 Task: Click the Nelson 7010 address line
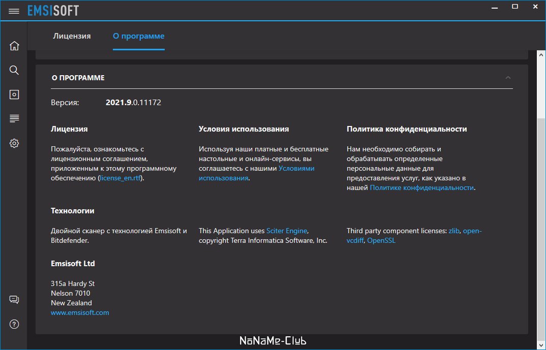pyautogui.click(x=70, y=293)
